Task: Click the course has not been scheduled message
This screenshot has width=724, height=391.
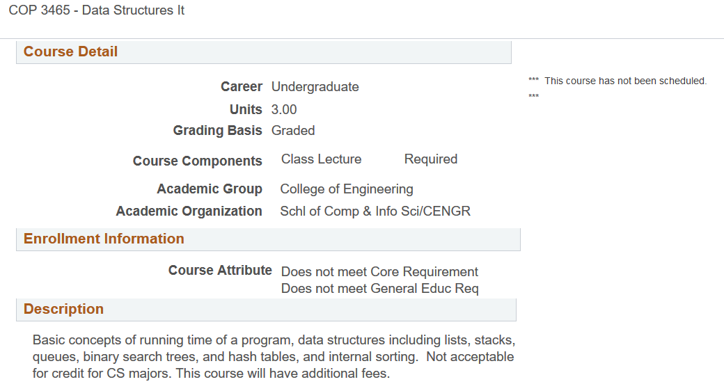Action: 625,81
